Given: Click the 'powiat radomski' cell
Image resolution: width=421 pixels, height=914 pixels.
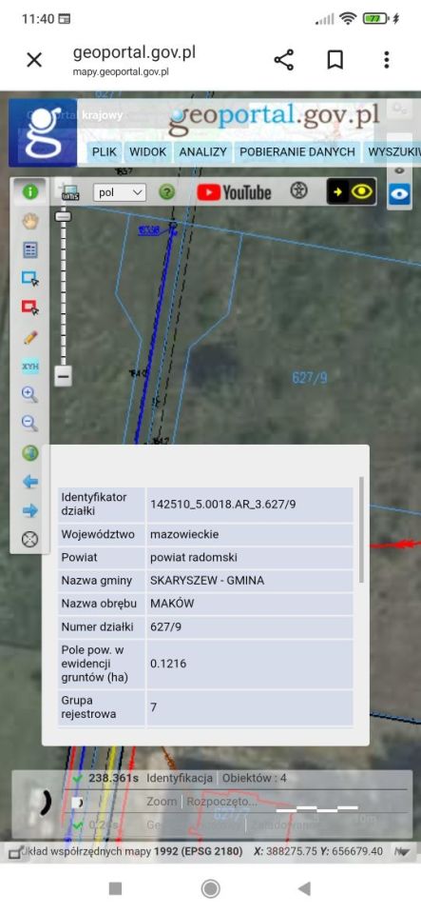Looking at the screenshot, I should pyautogui.click(x=249, y=557).
